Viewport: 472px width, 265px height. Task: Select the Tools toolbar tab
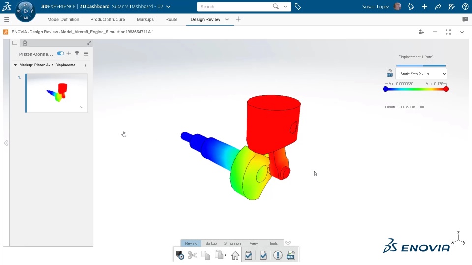tap(273, 243)
